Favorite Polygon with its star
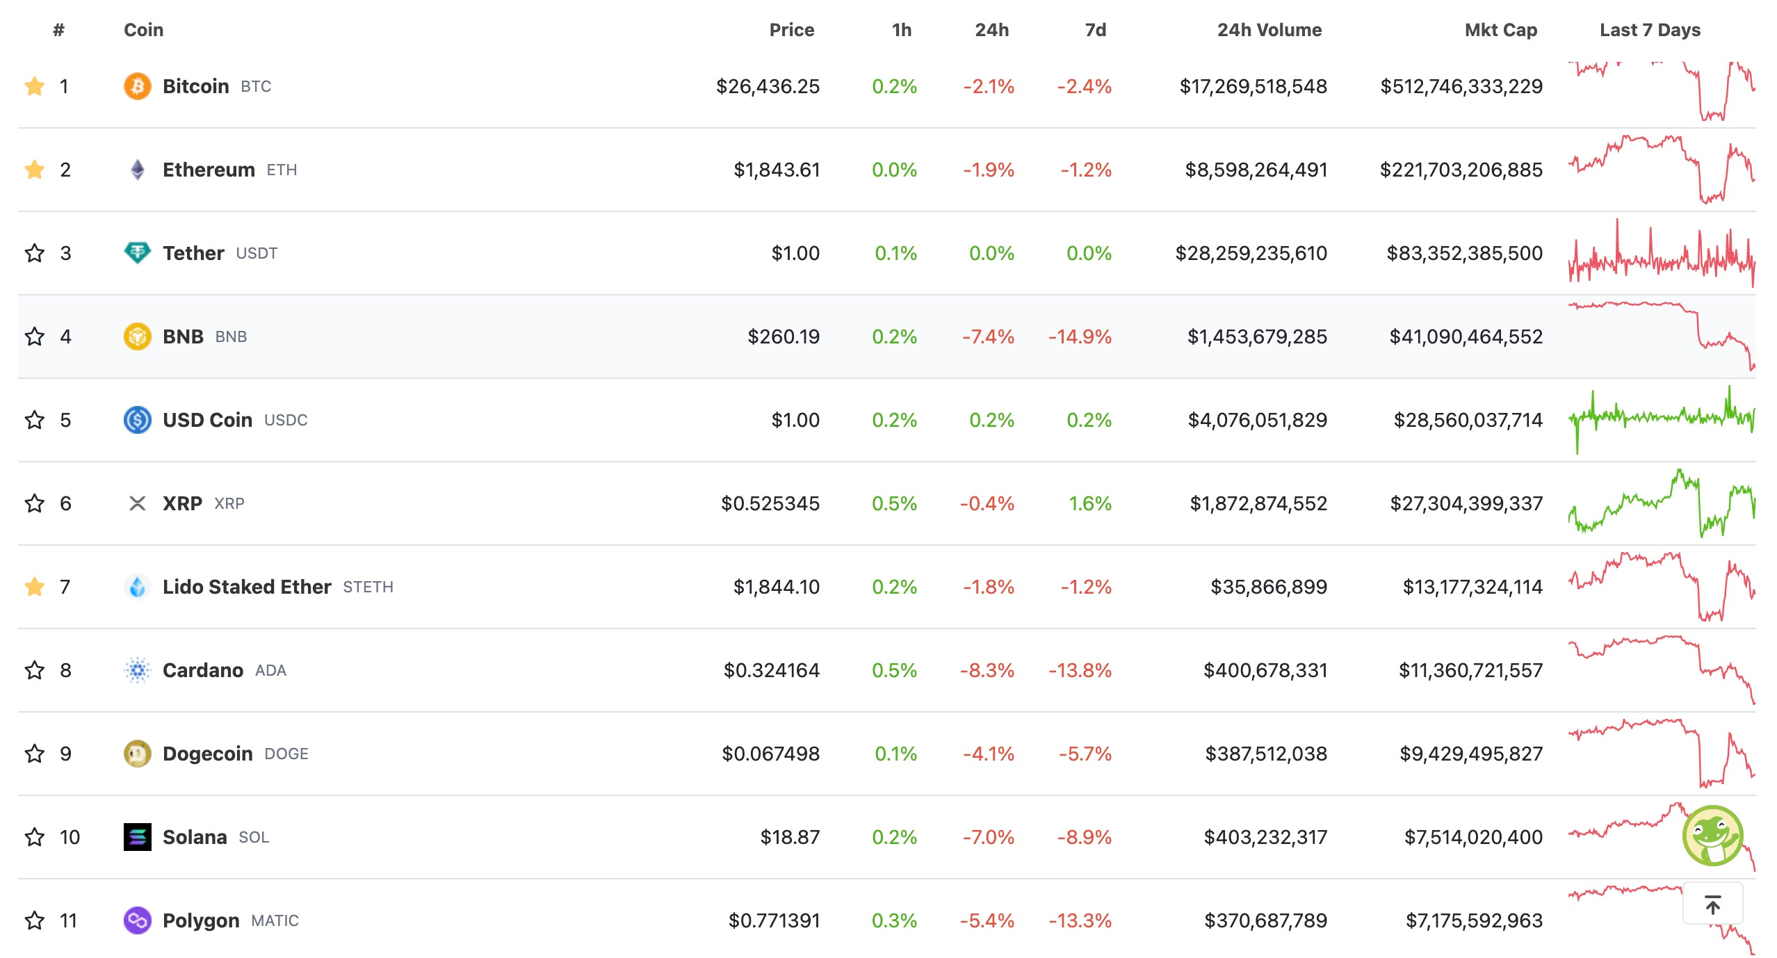 35,920
